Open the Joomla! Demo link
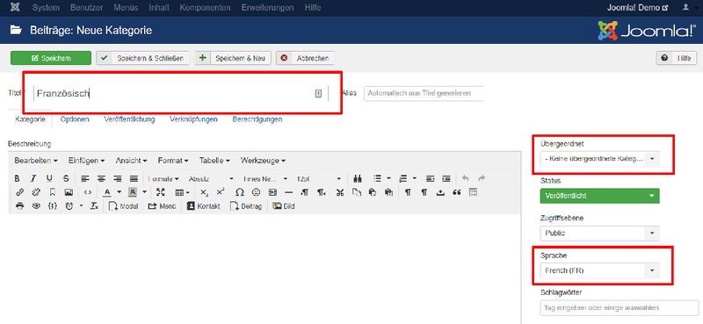The width and height of the screenshot is (703, 324). pyautogui.click(x=638, y=8)
